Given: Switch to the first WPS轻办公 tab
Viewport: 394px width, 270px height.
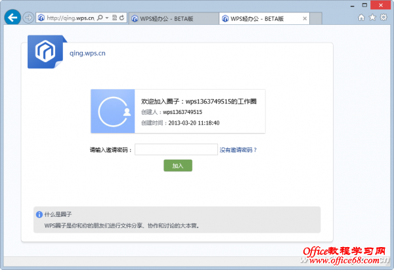Looking at the screenshot, I should coord(173,18).
